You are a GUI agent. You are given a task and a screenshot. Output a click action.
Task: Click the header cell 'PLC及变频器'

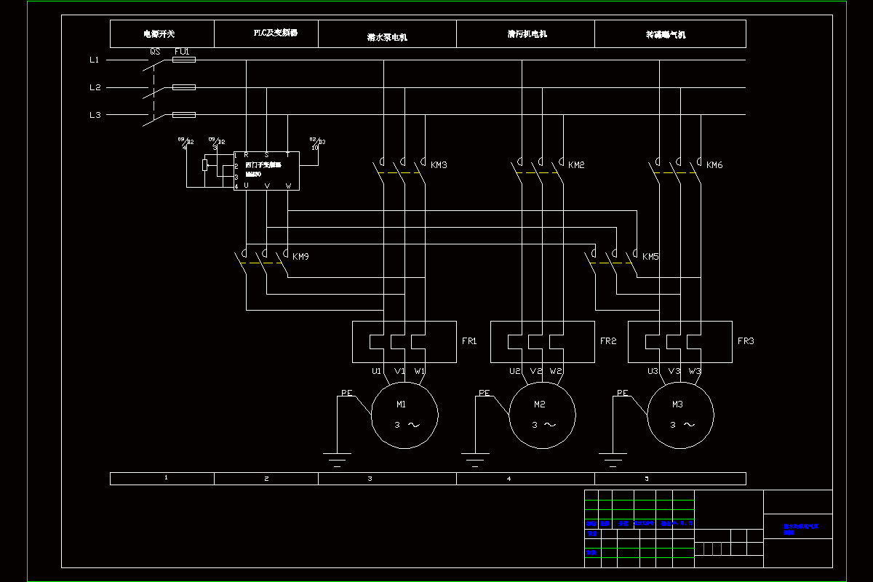[x=266, y=34]
